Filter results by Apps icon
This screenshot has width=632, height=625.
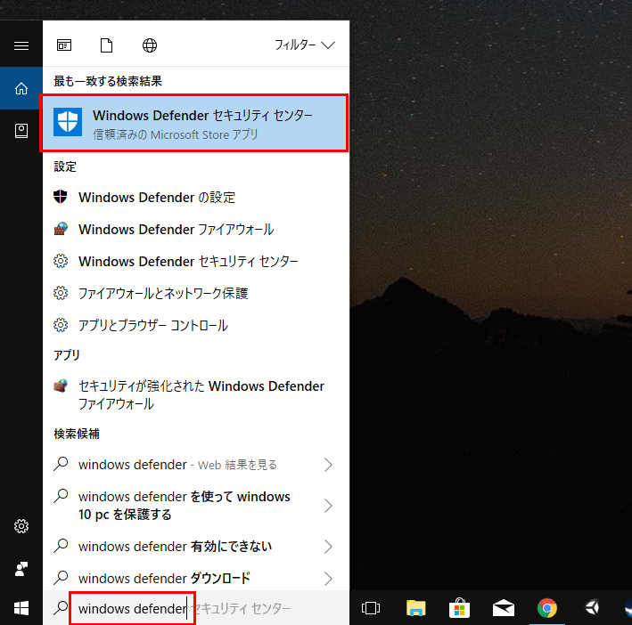point(64,45)
